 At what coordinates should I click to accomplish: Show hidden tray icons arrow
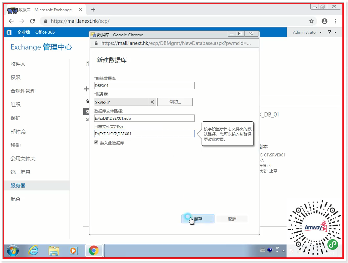coord(283,251)
